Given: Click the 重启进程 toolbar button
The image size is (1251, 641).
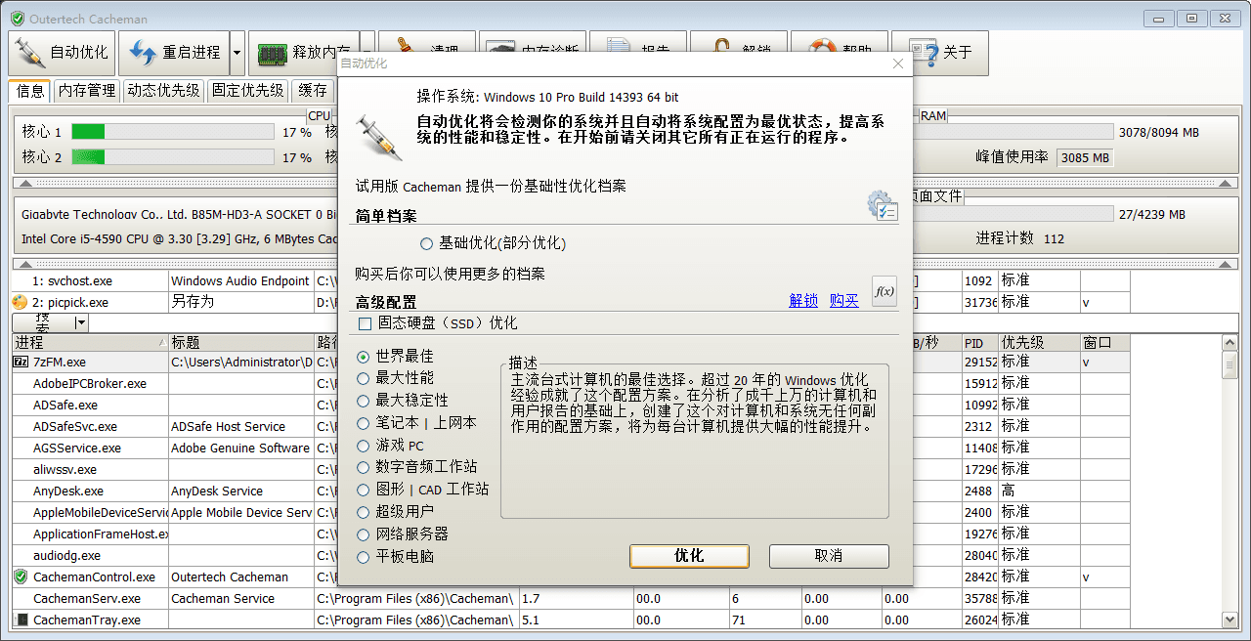Looking at the screenshot, I should [174, 53].
